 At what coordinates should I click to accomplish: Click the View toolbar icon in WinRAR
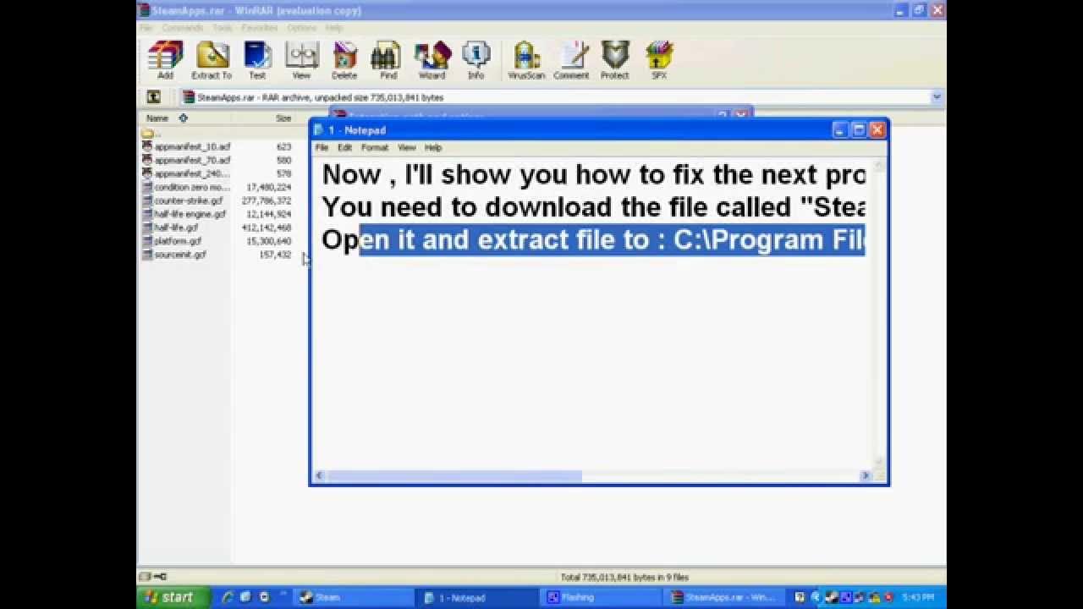(x=301, y=61)
